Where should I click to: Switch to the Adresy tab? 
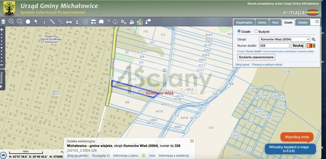pyautogui.click(x=262, y=22)
